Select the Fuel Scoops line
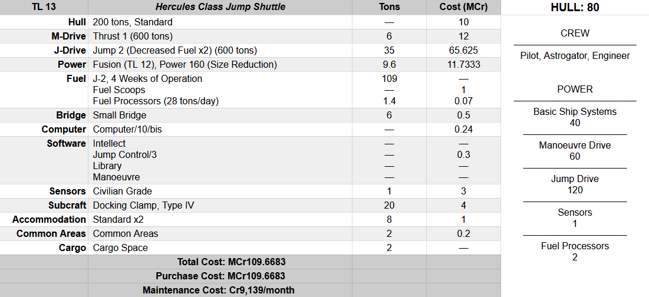 119,90
